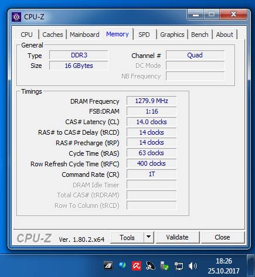Open the ASUS AI Suite tray icon
Viewport: 255px width, 277px height.
(x=108, y=266)
